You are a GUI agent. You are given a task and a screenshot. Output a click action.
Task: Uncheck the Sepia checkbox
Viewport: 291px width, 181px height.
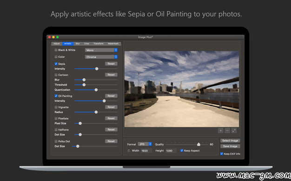56,63
